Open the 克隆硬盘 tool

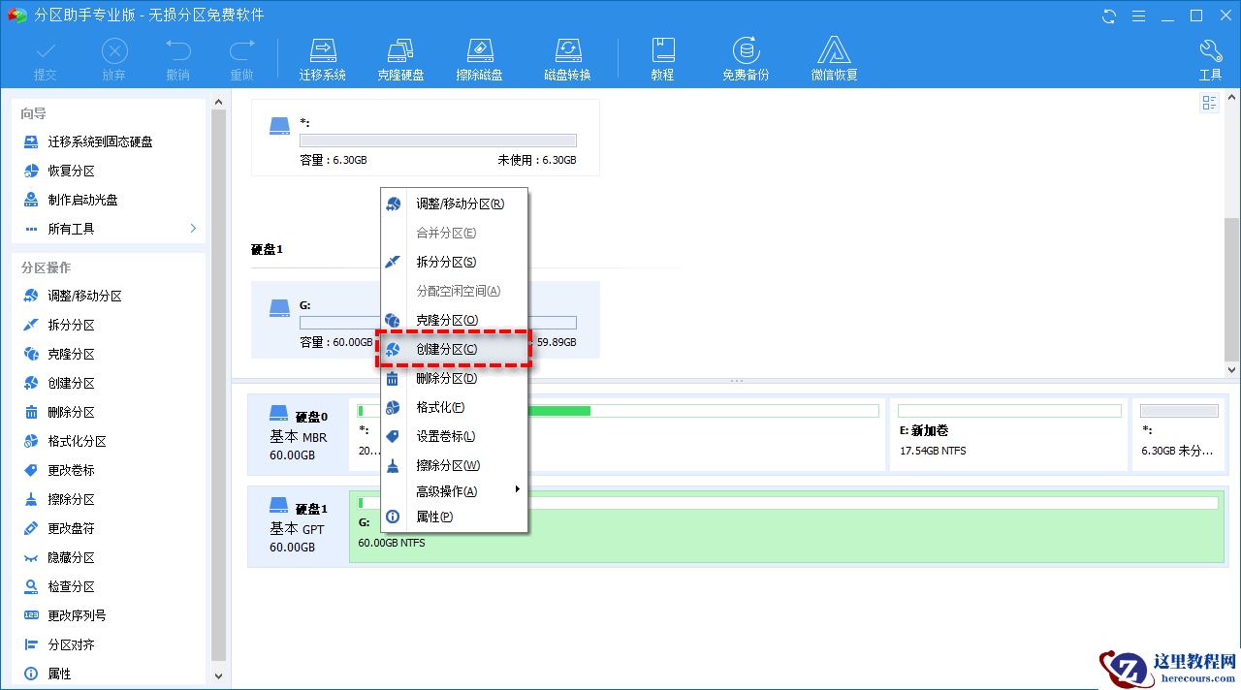pyautogui.click(x=400, y=56)
